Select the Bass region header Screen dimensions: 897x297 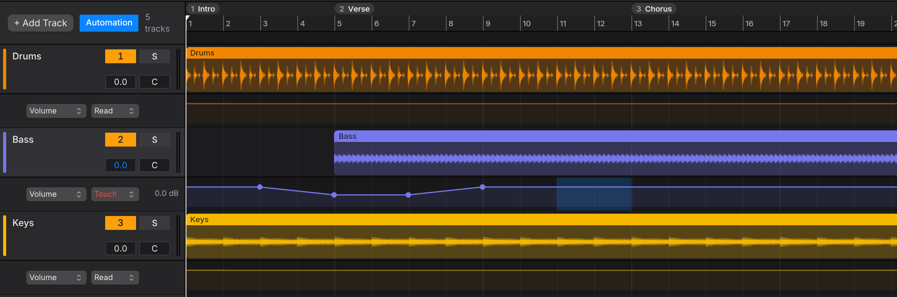coord(616,136)
